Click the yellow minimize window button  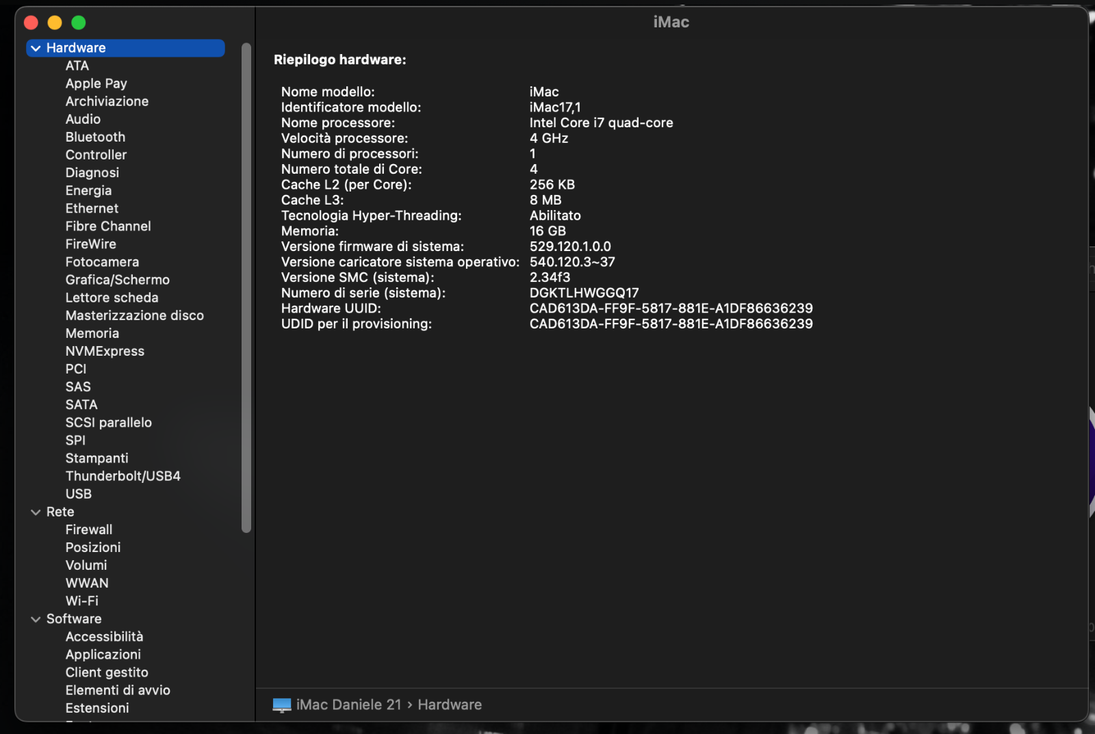(x=55, y=23)
